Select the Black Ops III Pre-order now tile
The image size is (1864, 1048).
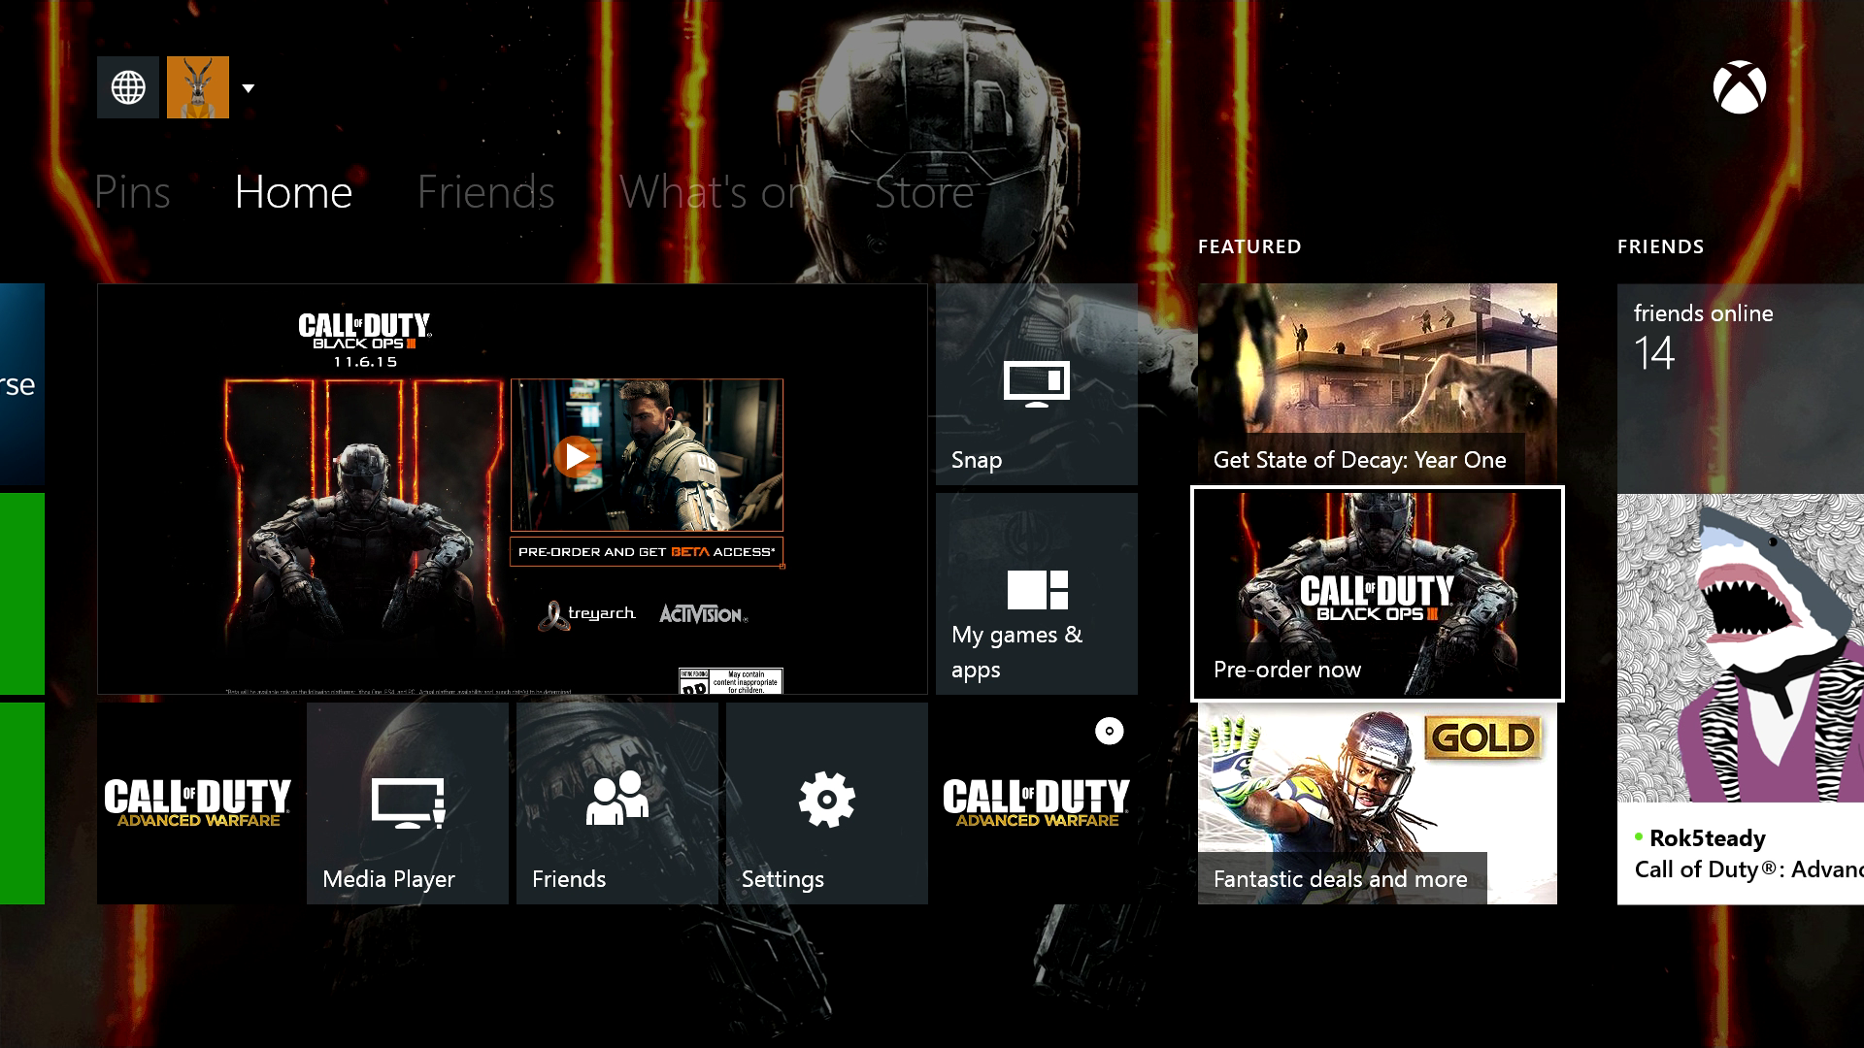pyautogui.click(x=1377, y=594)
